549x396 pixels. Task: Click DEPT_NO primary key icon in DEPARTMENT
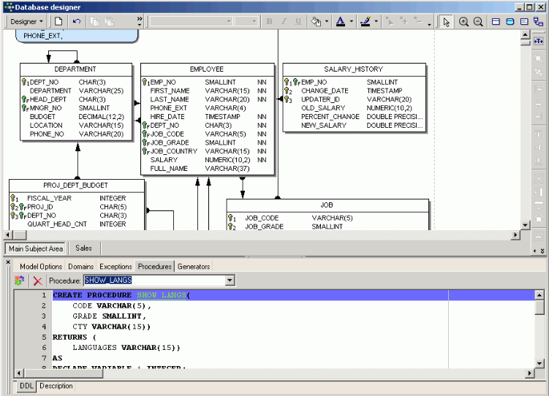(26, 83)
